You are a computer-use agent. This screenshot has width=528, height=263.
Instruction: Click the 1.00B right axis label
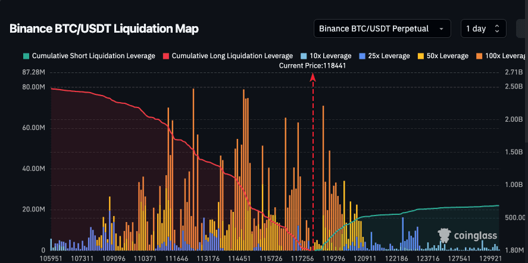(514, 185)
